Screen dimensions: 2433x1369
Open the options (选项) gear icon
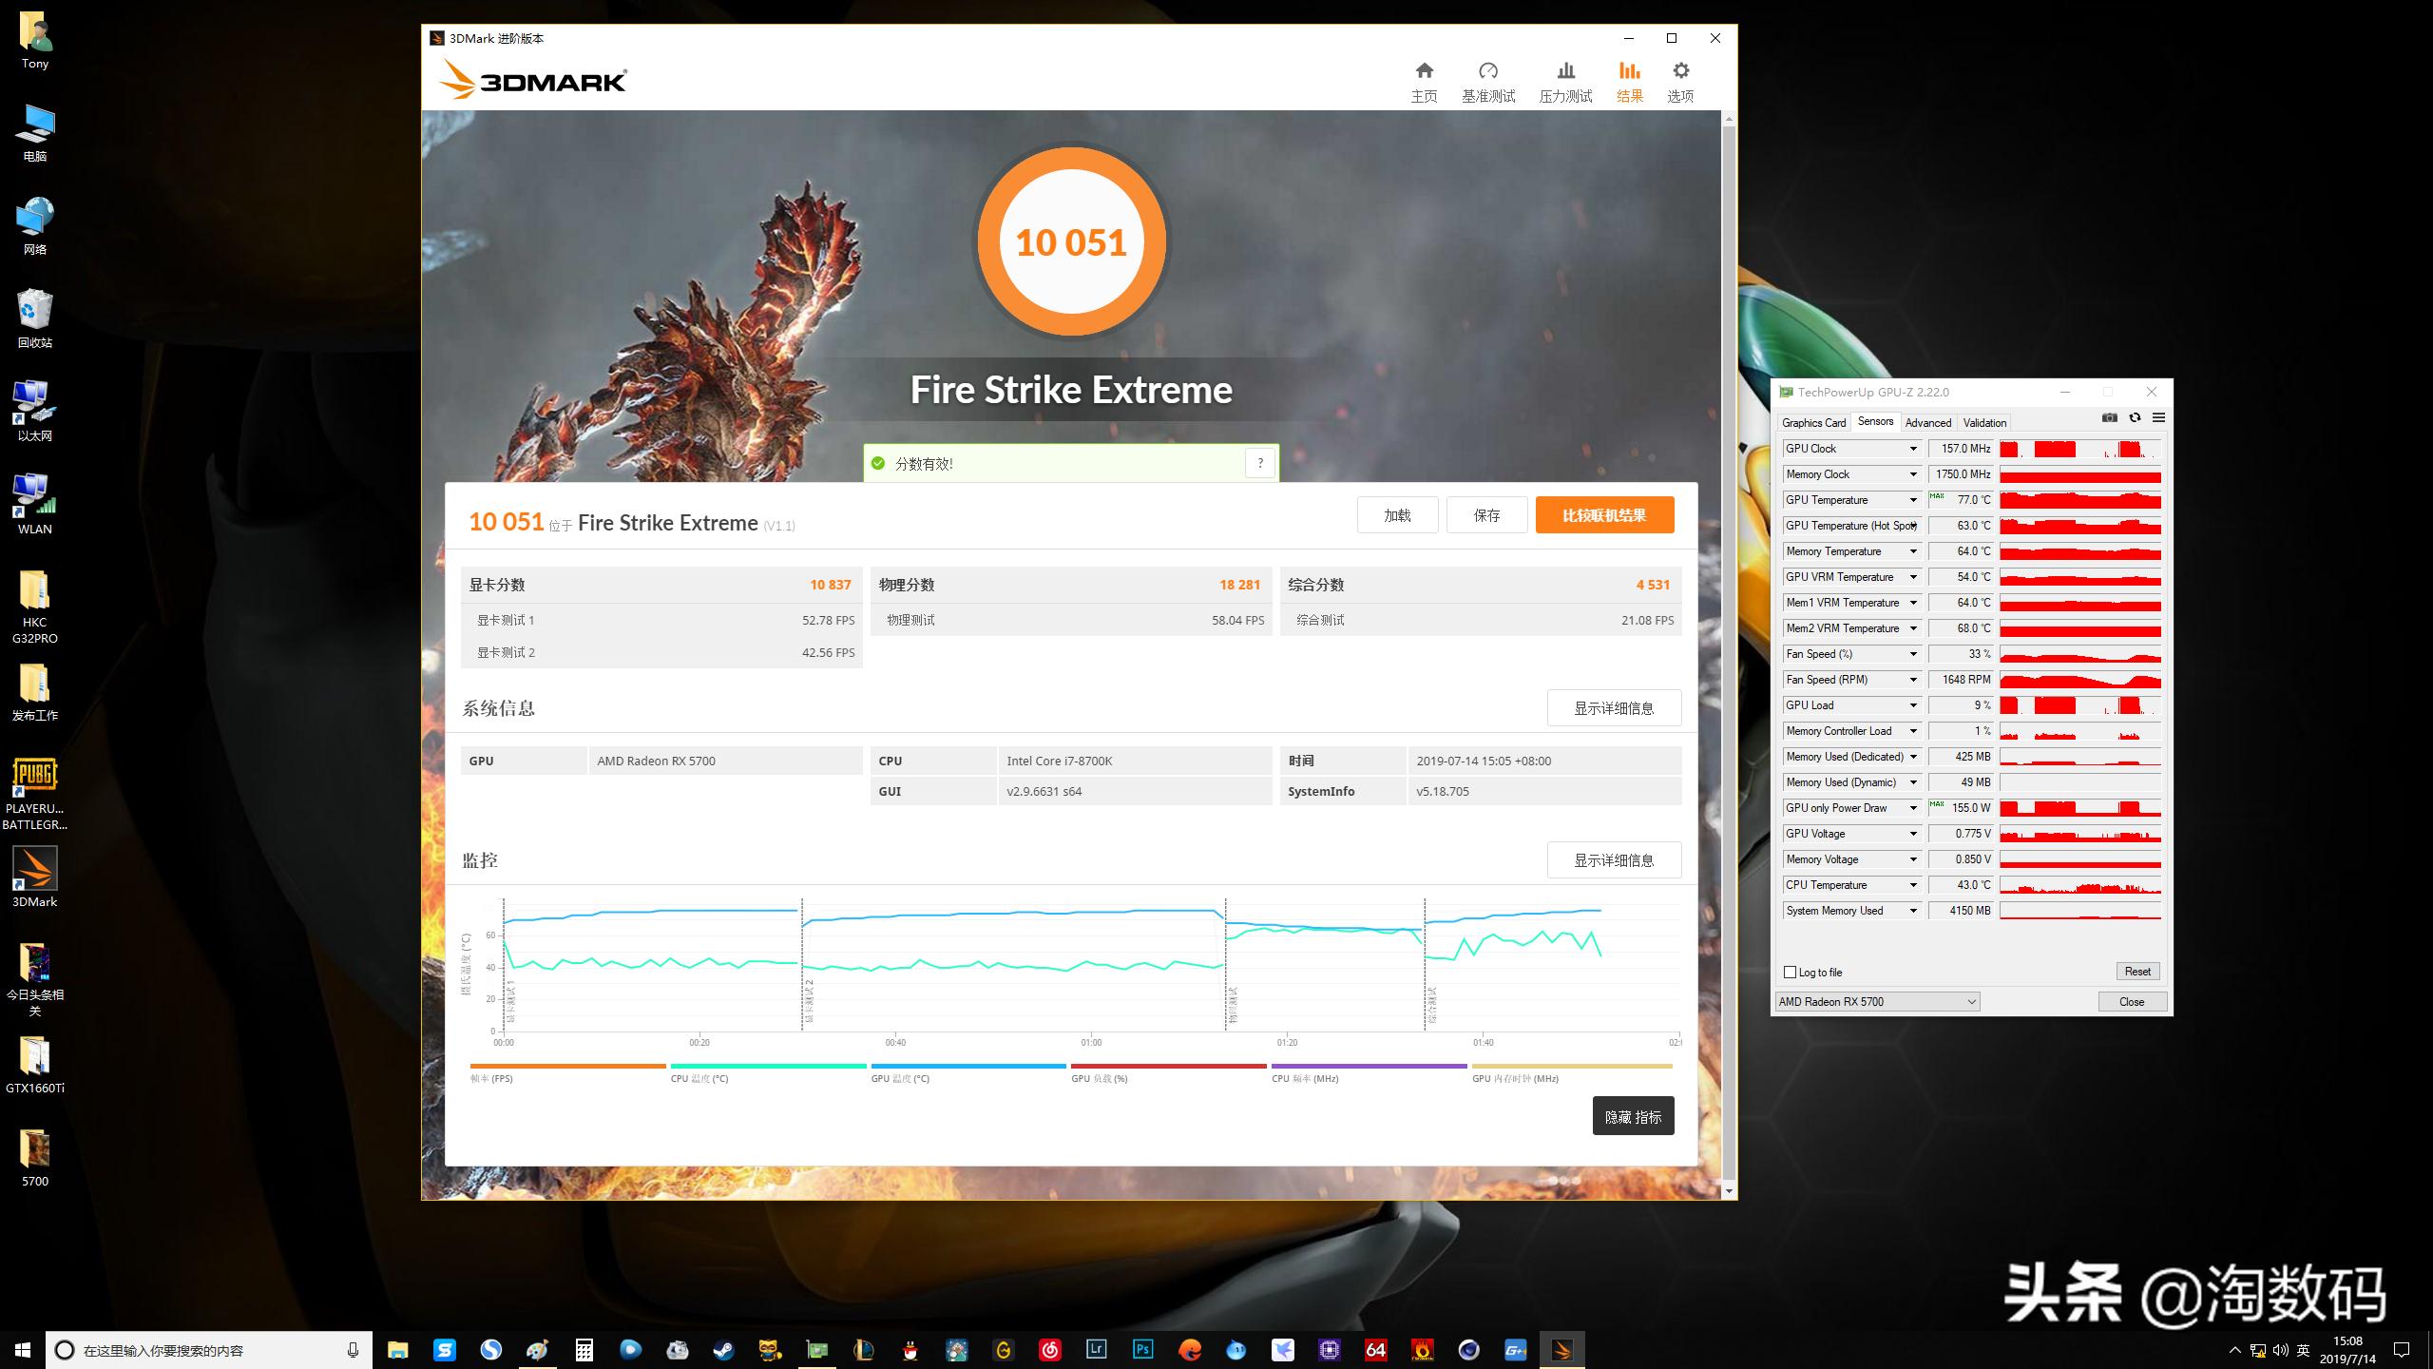point(1680,71)
